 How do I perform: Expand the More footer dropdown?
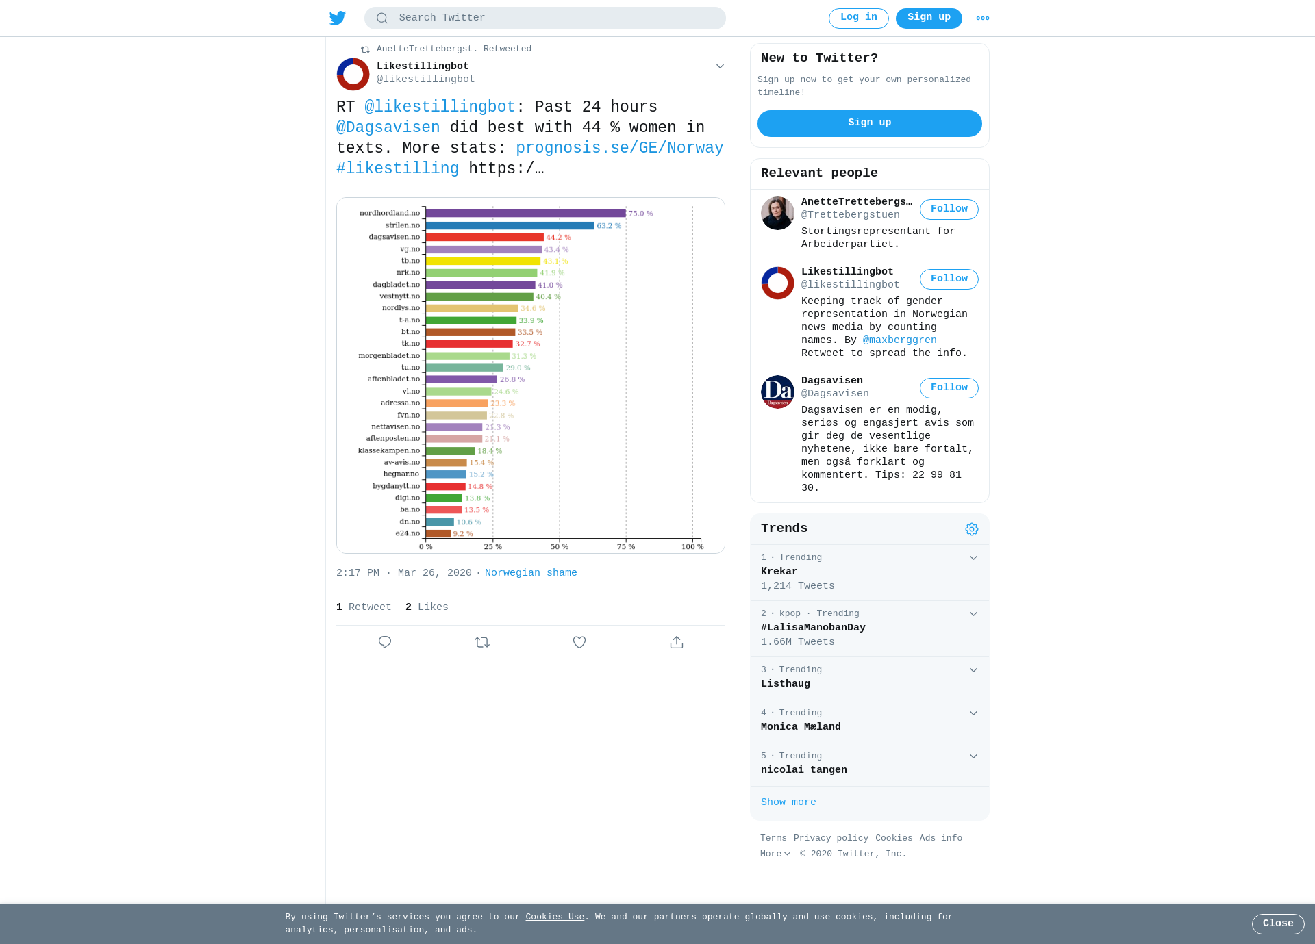pos(775,854)
